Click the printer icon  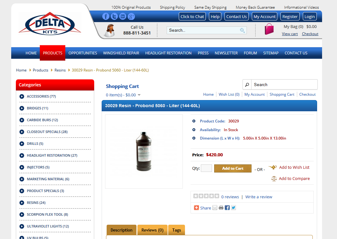[x=221, y=208]
